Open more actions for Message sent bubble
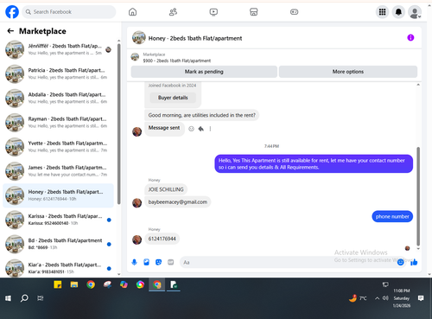This screenshot has width=432, height=319. [x=210, y=129]
